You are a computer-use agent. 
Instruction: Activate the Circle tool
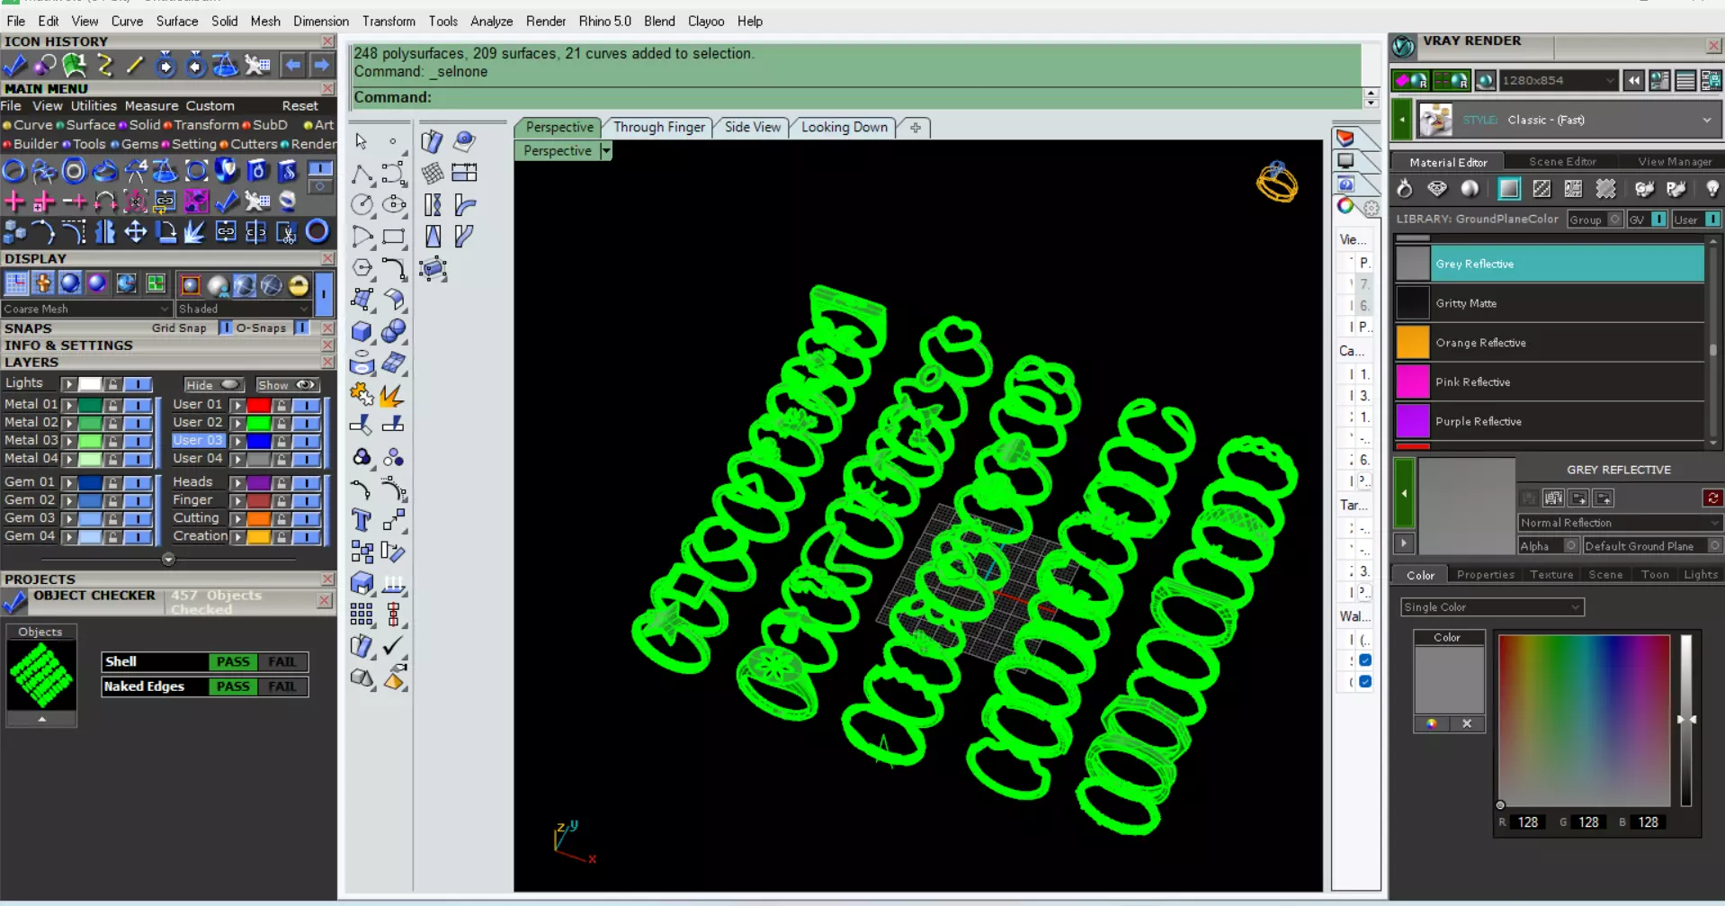pyautogui.click(x=362, y=205)
